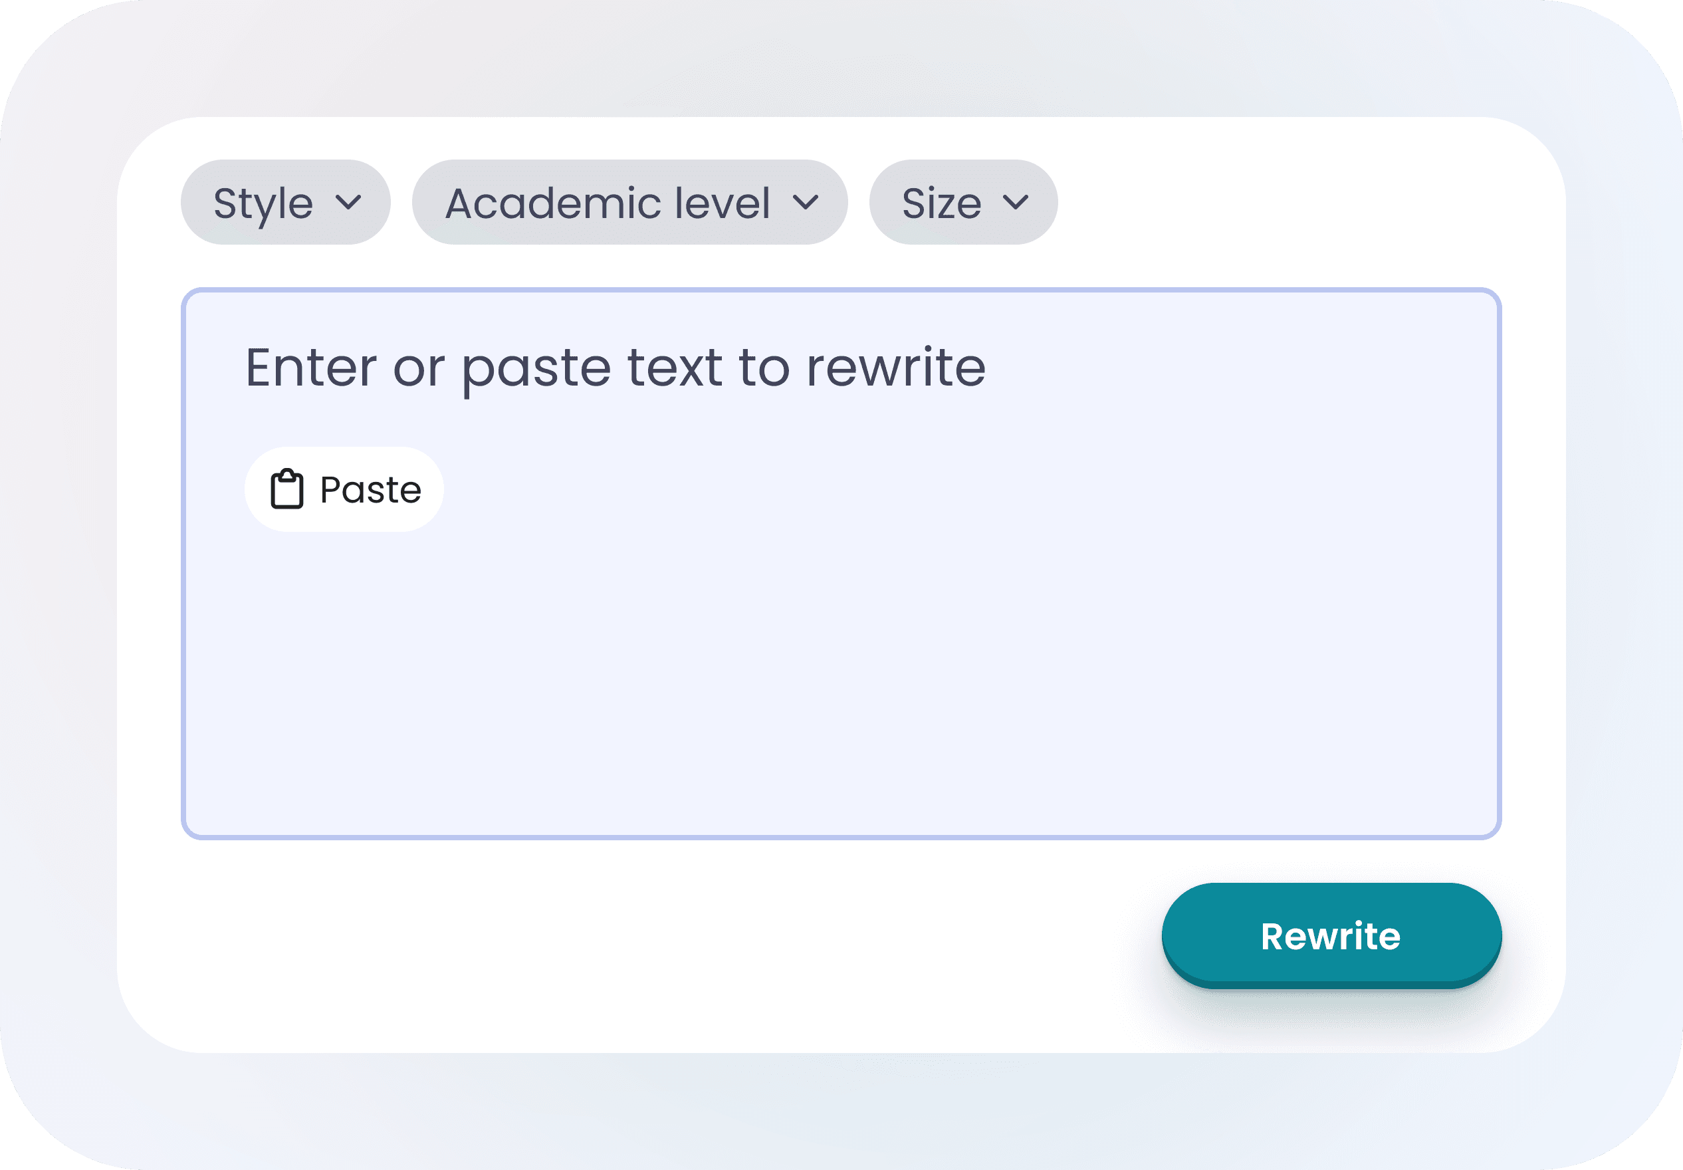This screenshot has width=1683, height=1170.
Task: Open the Size dropdown
Action: (x=962, y=202)
